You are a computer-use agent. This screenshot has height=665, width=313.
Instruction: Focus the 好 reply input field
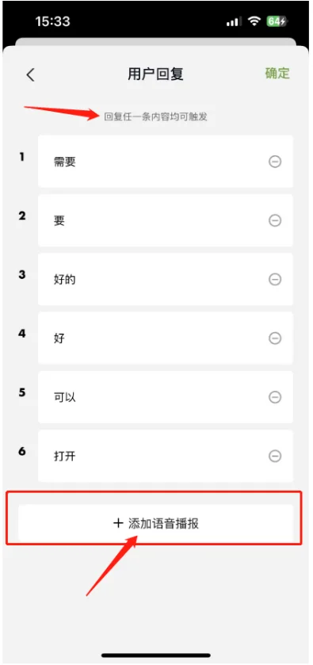pyautogui.click(x=166, y=338)
